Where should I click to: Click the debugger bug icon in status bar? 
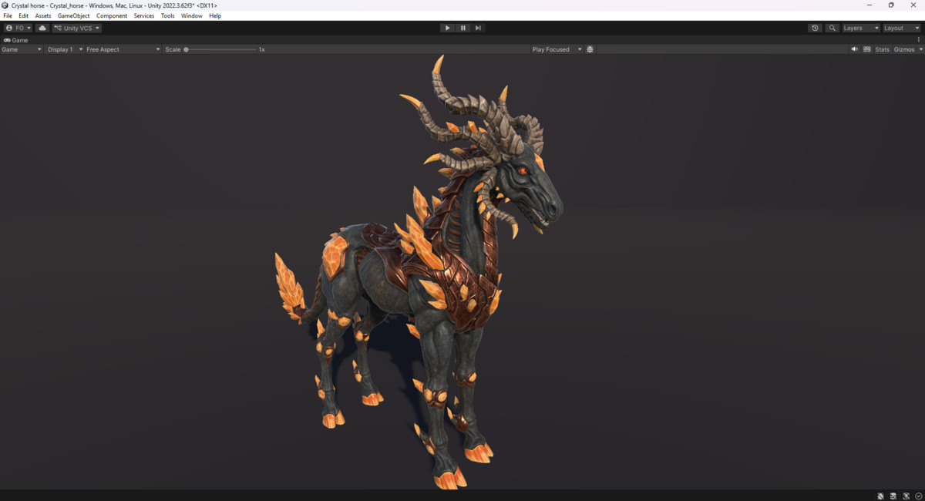(881, 496)
